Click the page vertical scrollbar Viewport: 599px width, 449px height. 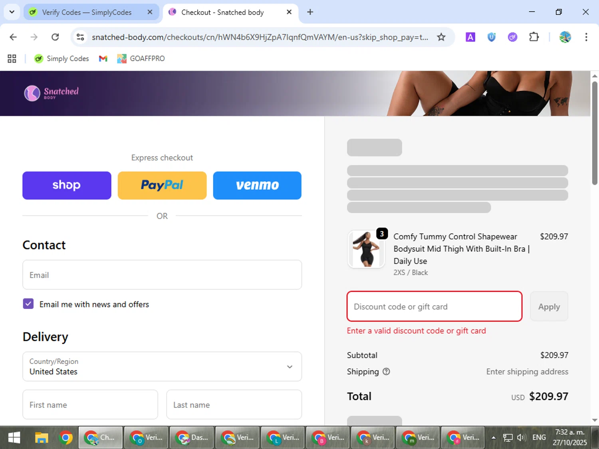[595, 133]
